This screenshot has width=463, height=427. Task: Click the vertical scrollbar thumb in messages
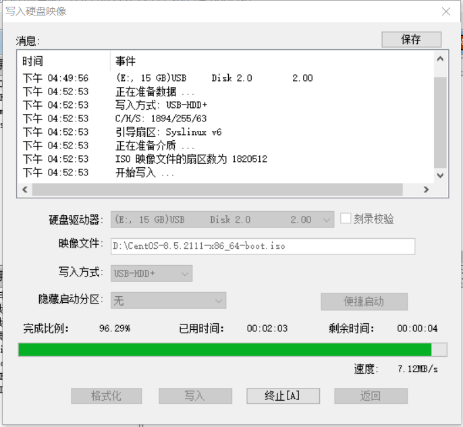440,123
